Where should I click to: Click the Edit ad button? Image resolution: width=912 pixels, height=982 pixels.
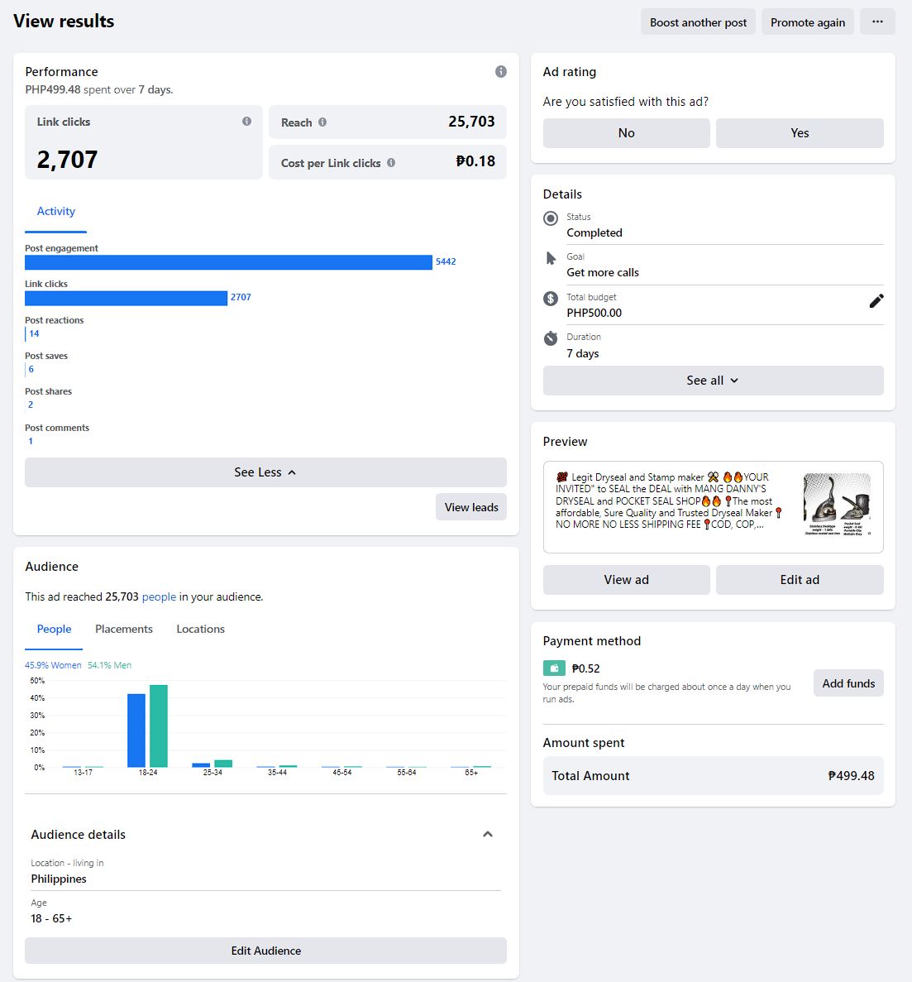pos(800,580)
